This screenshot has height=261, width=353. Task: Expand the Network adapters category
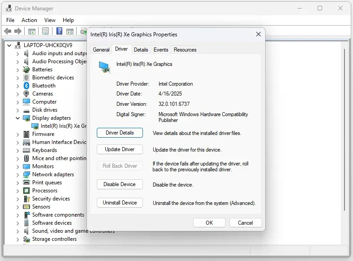(x=18, y=174)
